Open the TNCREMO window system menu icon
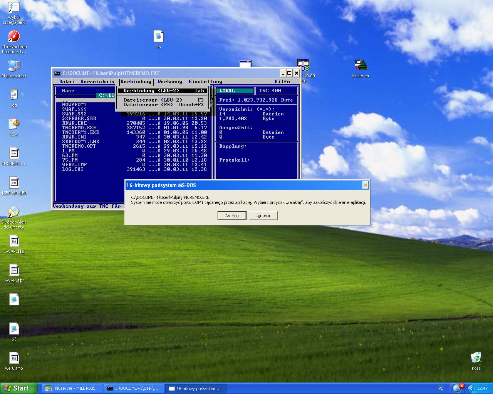Viewport: 493px width, 394px height. (x=57, y=73)
